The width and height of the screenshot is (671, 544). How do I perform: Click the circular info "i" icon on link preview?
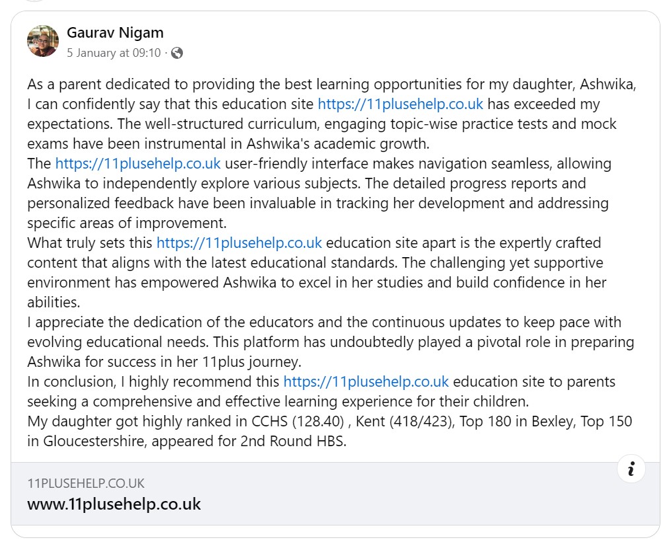click(631, 469)
